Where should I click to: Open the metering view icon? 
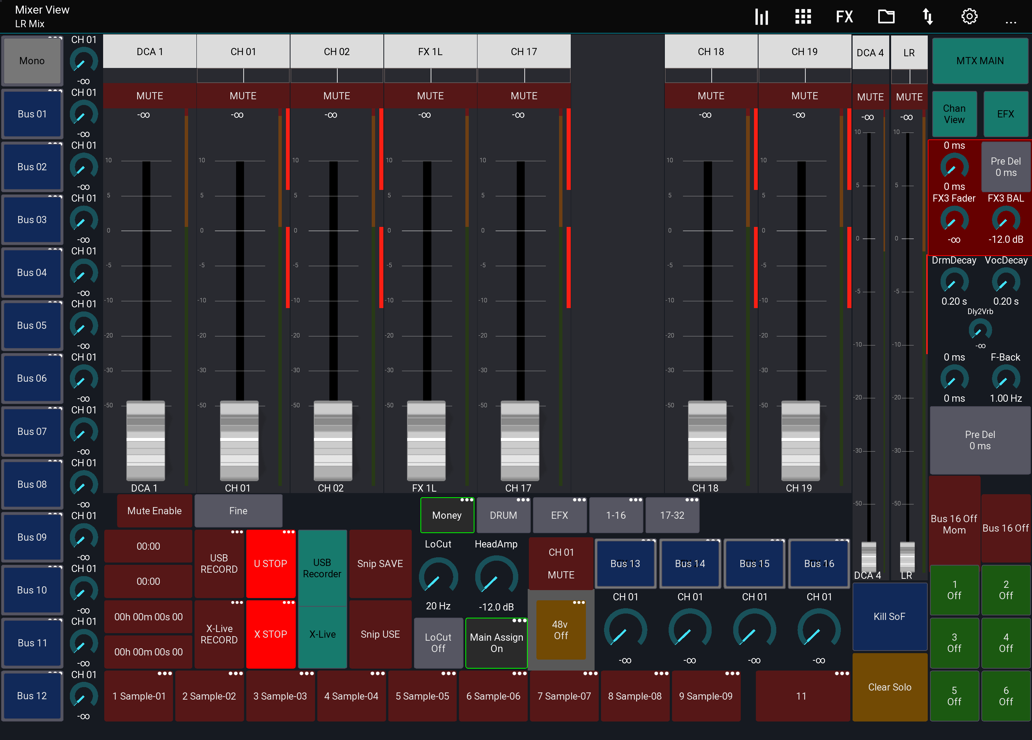[x=761, y=16]
